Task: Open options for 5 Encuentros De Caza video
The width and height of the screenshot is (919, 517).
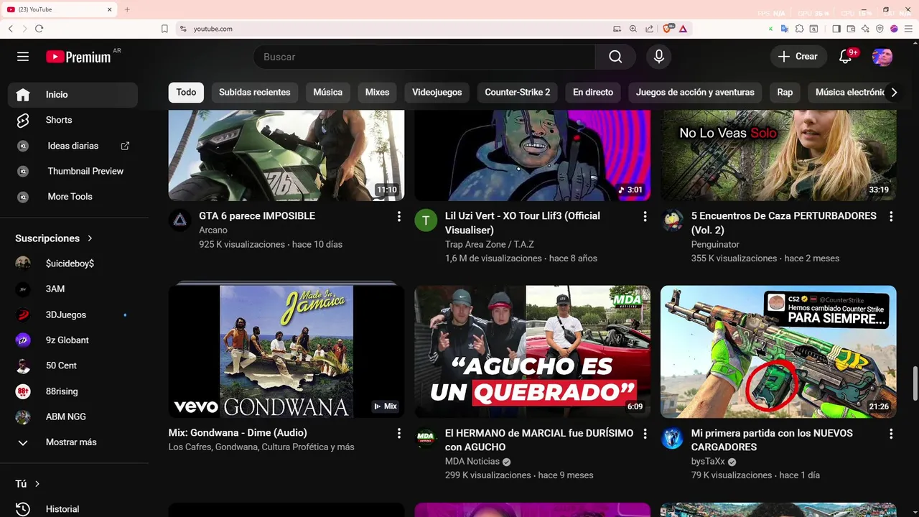Action: [891, 216]
